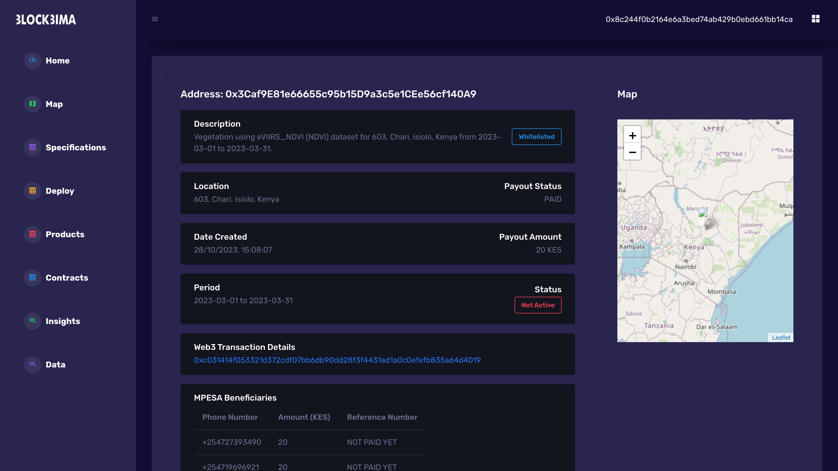838x471 pixels.
Task: Click the map marker near Marsabit
Action: (x=703, y=214)
